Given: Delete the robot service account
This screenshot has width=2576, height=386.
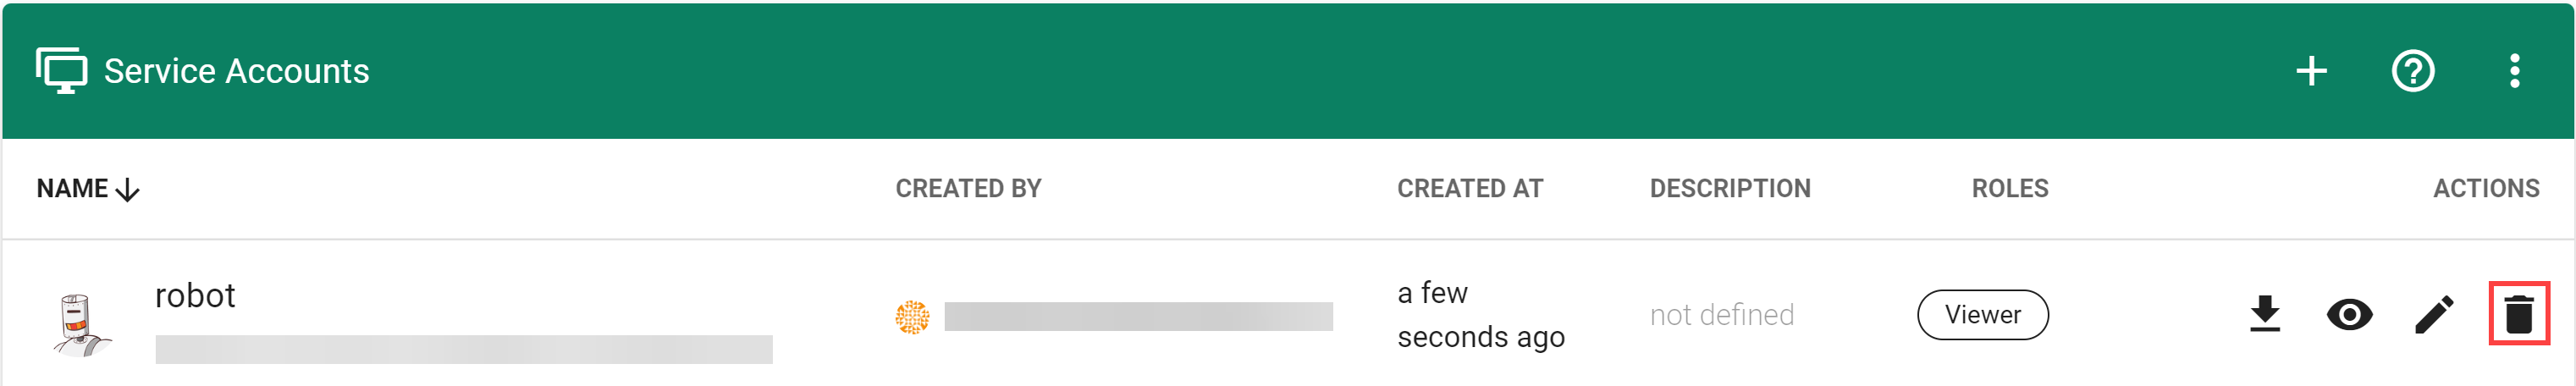Looking at the screenshot, I should click(x=2518, y=314).
